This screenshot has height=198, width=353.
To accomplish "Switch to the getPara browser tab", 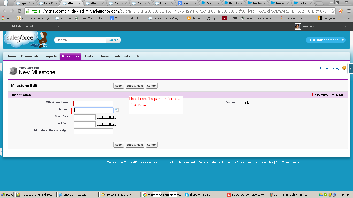I will 303,3.
